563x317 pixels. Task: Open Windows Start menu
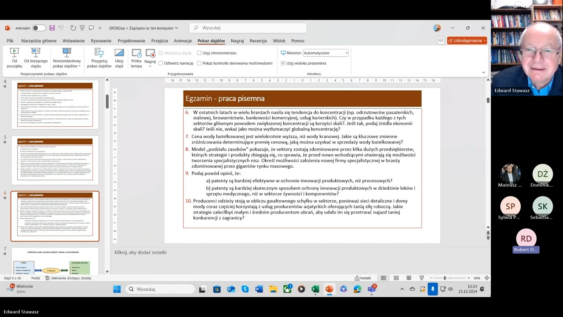[117, 289]
